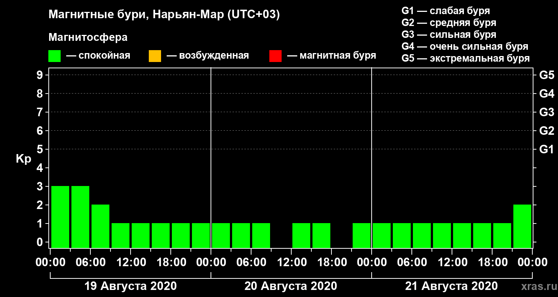This screenshot has height=297, width=558.
Task: Select the Kp 3 bar starting 03:00 on 19 Августа
Action: [x=80, y=217]
